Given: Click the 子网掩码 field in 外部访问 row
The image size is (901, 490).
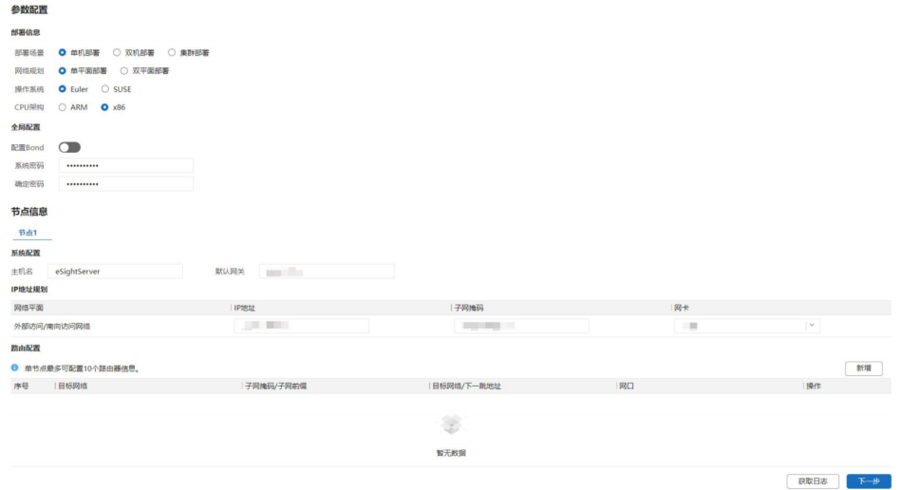Looking at the screenshot, I should tap(521, 326).
